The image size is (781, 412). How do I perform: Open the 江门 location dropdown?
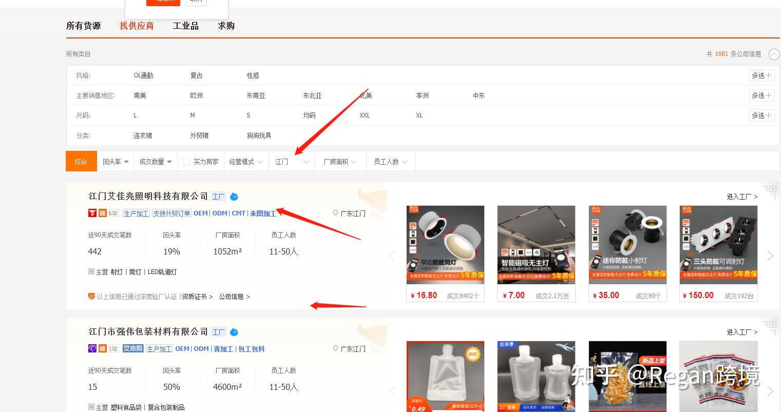pyautogui.click(x=291, y=162)
